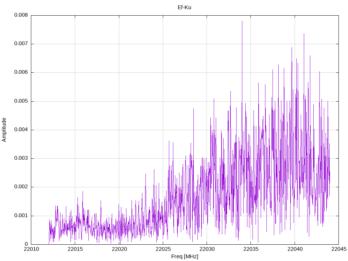
Task: Click the x-axis tick label 22045
Action: (339, 249)
